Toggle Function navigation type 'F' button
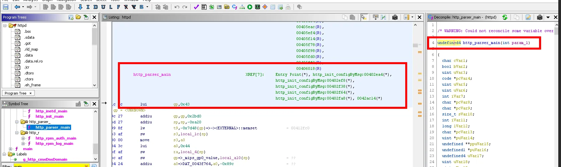 pos(118,7)
